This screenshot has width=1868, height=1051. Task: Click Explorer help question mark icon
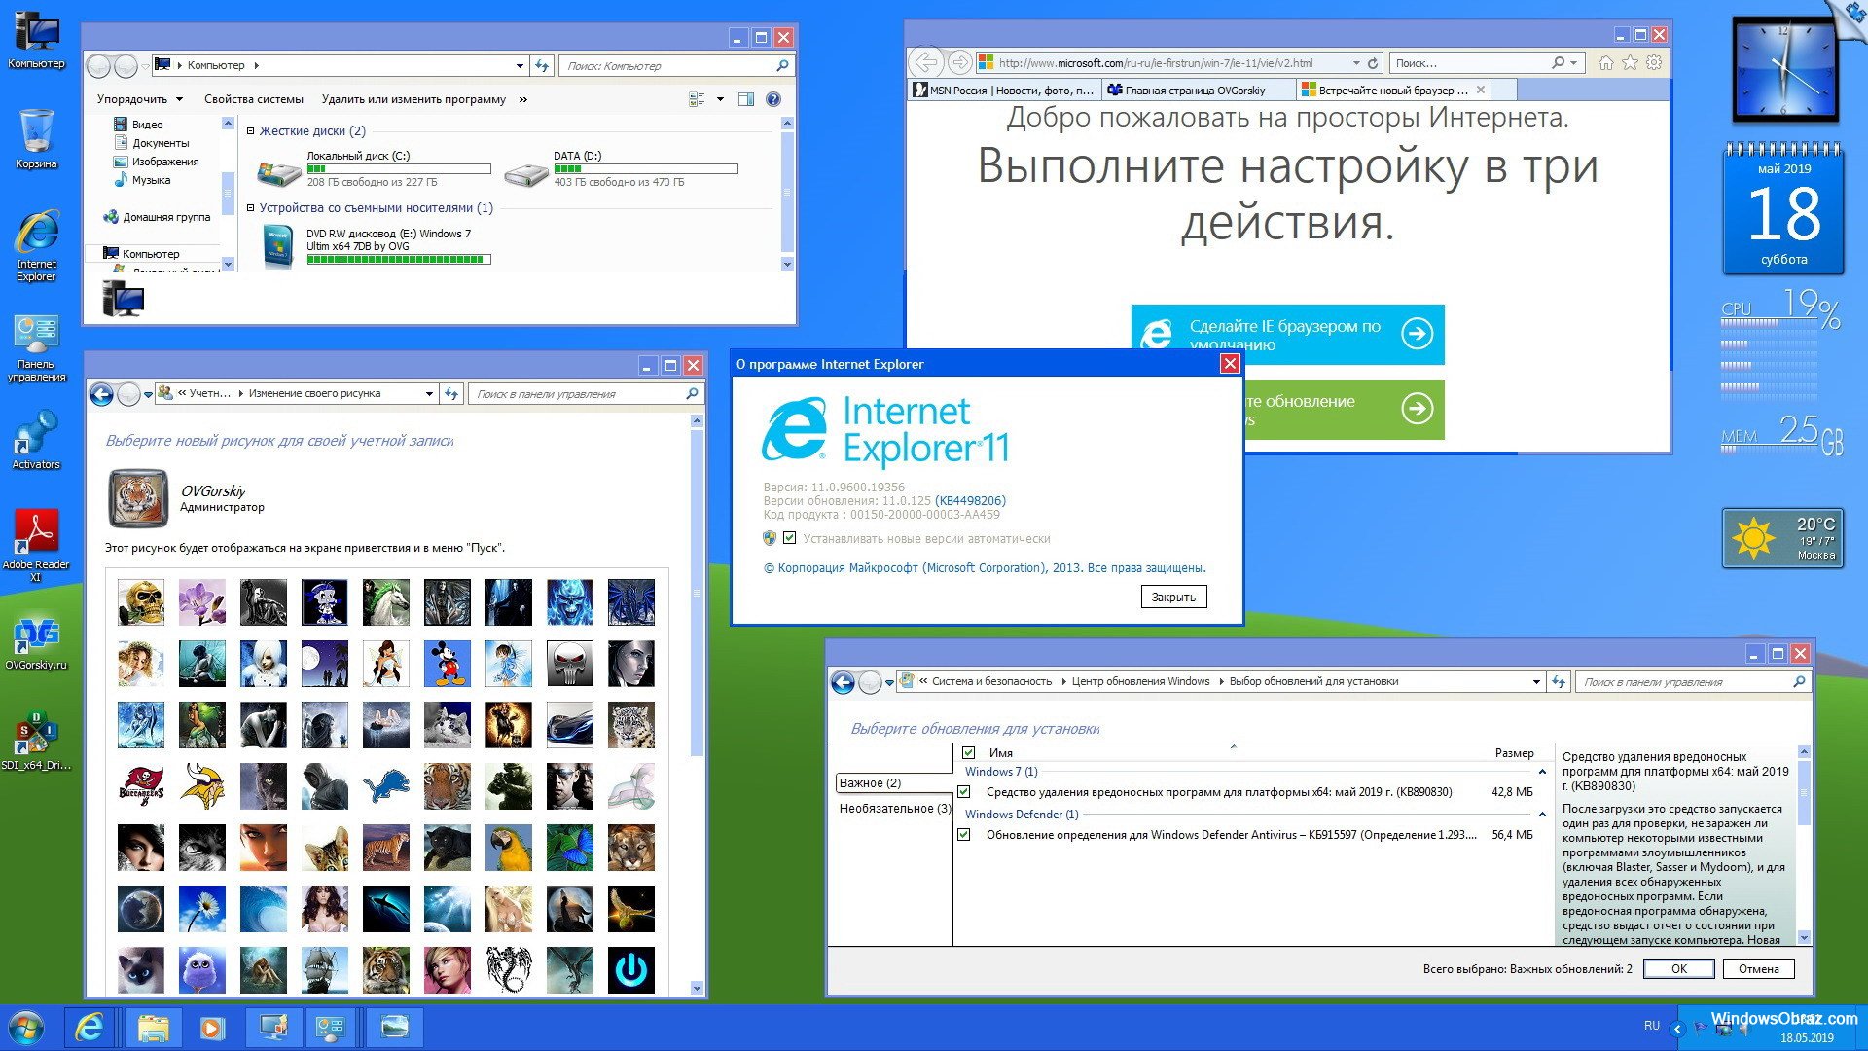773,99
